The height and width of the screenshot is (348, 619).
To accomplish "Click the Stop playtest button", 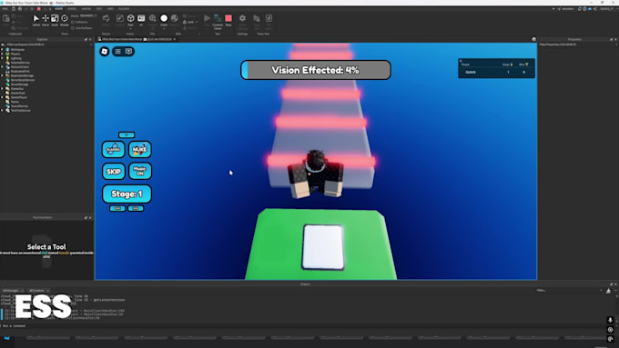I will 228,20.
